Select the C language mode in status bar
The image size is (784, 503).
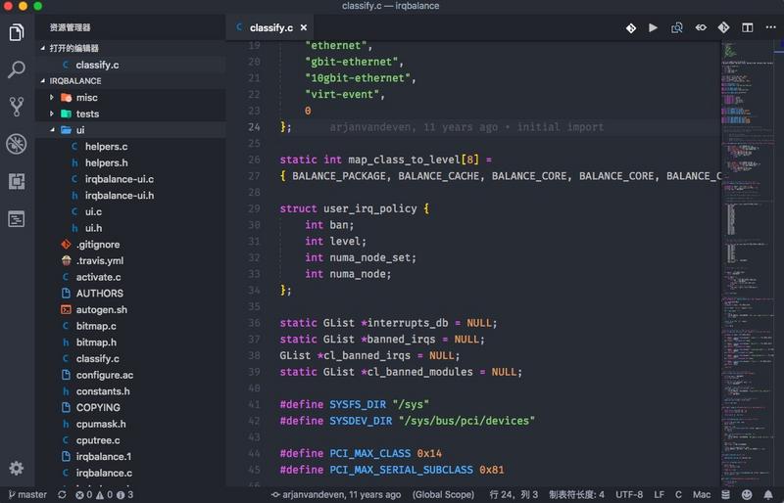[x=678, y=494]
